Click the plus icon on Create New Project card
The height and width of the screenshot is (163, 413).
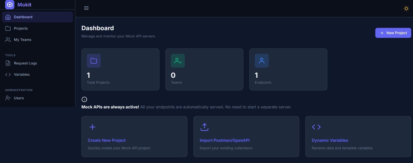[x=92, y=127]
